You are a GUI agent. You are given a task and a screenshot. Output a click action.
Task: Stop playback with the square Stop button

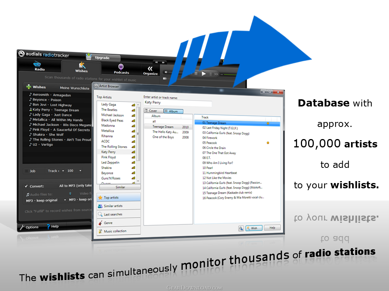(x=196, y=74)
